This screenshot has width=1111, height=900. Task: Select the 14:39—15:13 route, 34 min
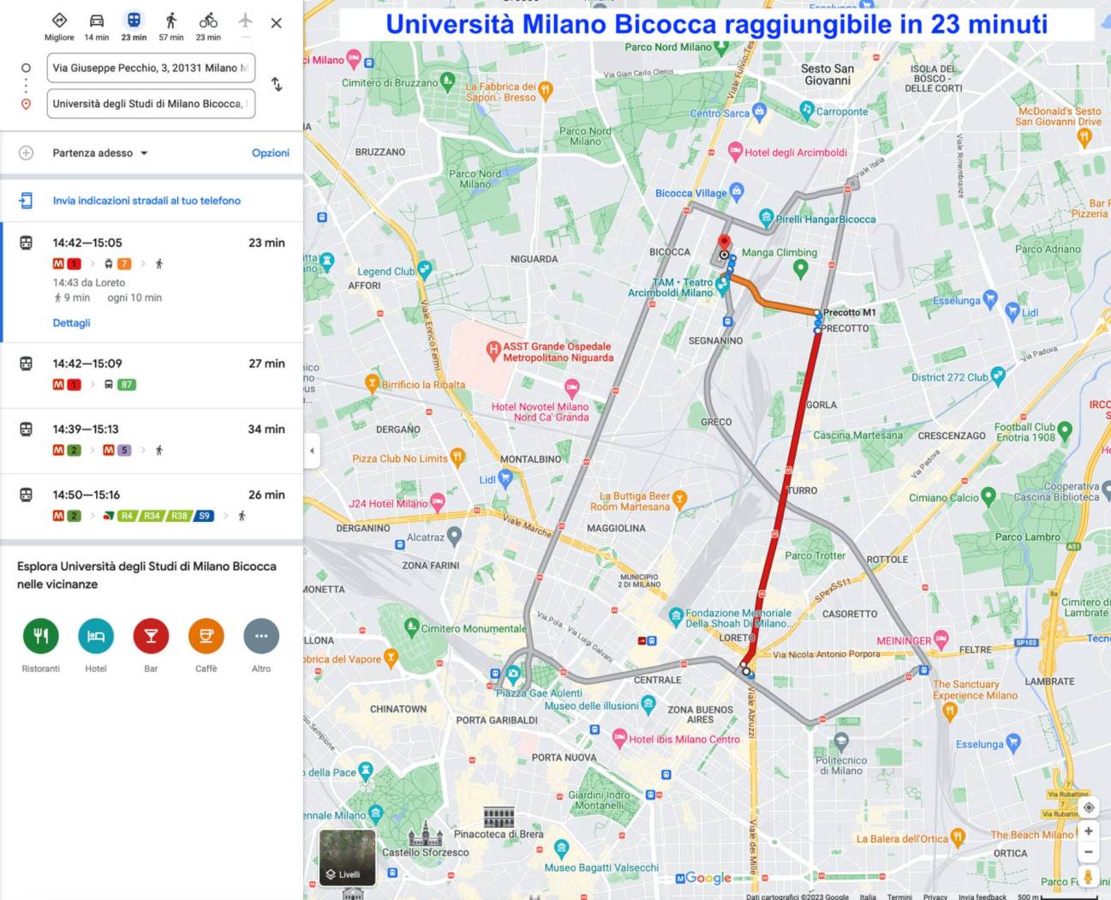152,440
